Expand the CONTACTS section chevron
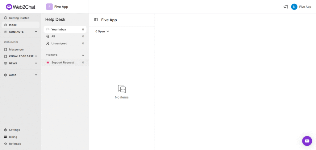316x150 pixels. (36, 32)
